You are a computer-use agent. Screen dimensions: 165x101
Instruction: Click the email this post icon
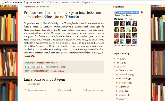tap(26, 67)
